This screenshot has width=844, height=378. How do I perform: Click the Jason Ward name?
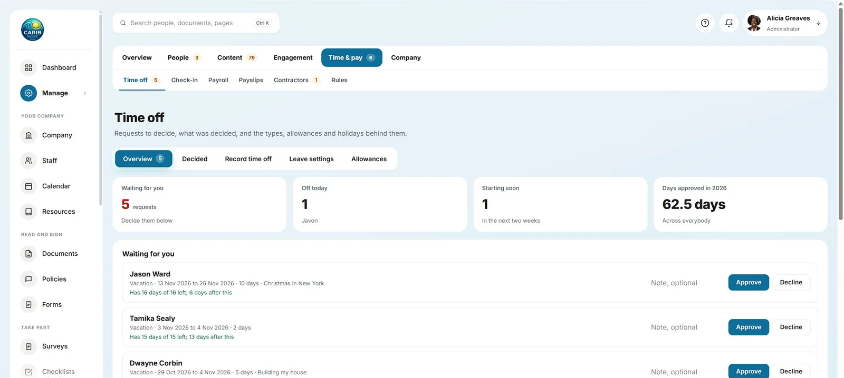(150, 274)
